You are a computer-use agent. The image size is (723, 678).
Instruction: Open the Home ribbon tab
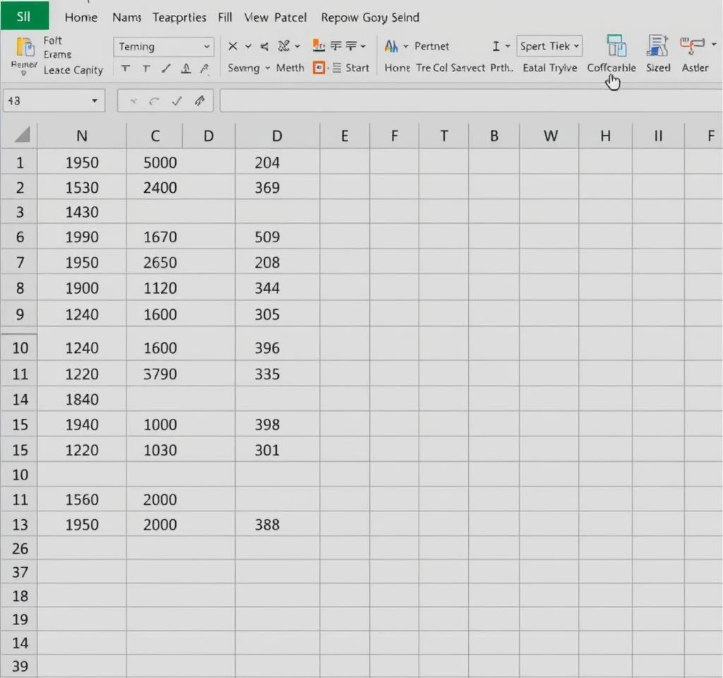coord(81,17)
